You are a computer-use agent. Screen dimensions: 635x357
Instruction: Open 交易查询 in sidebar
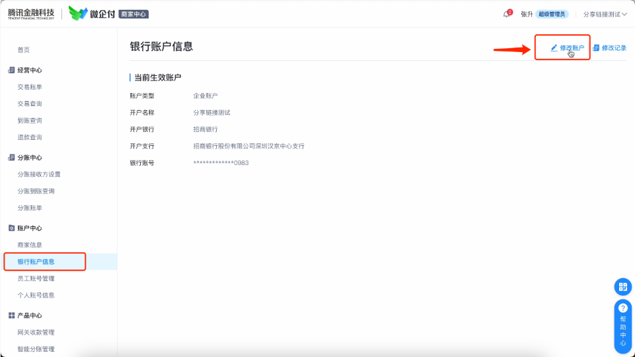(30, 104)
